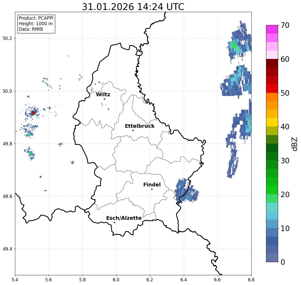This screenshot has height=285, width=301.
Task: Click the longitude label 6.6
Action: (217, 280)
